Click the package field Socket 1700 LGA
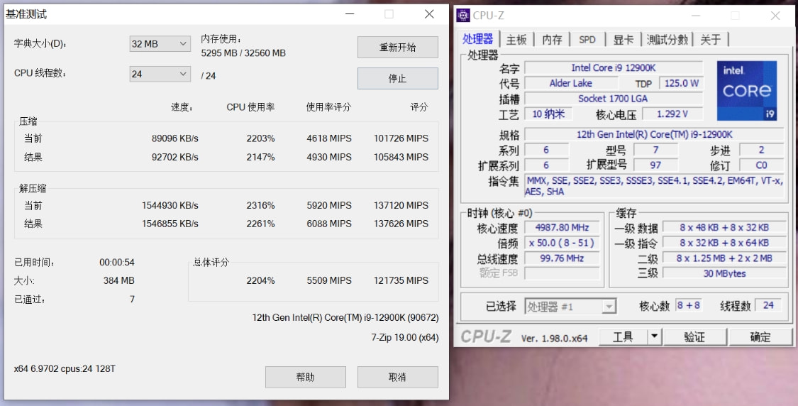This screenshot has height=406, width=798. click(614, 99)
